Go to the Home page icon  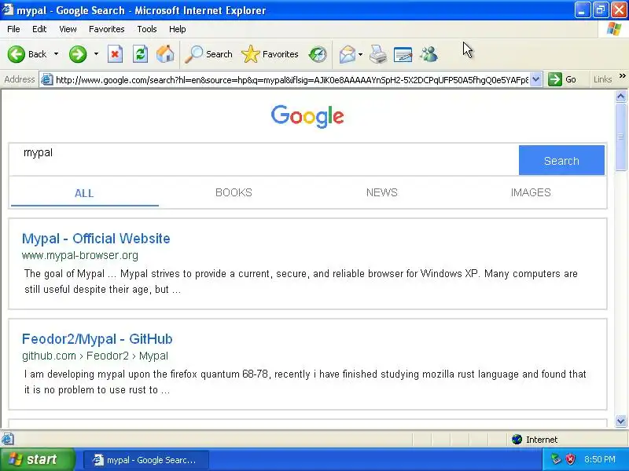click(x=165, y=54)
